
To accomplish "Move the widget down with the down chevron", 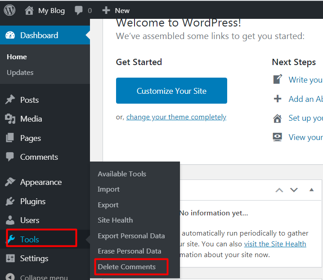I will [x=294, y=190].
